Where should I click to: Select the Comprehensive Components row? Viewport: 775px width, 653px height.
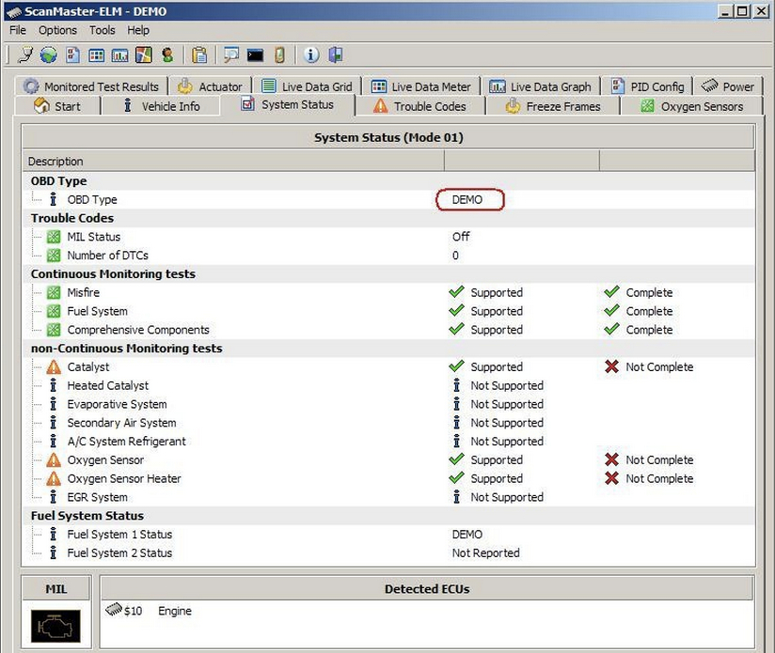[388, 330]
